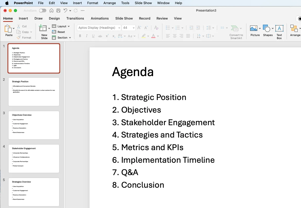Switch to the Design tab
301x208 pixels.
click(54, 19)
